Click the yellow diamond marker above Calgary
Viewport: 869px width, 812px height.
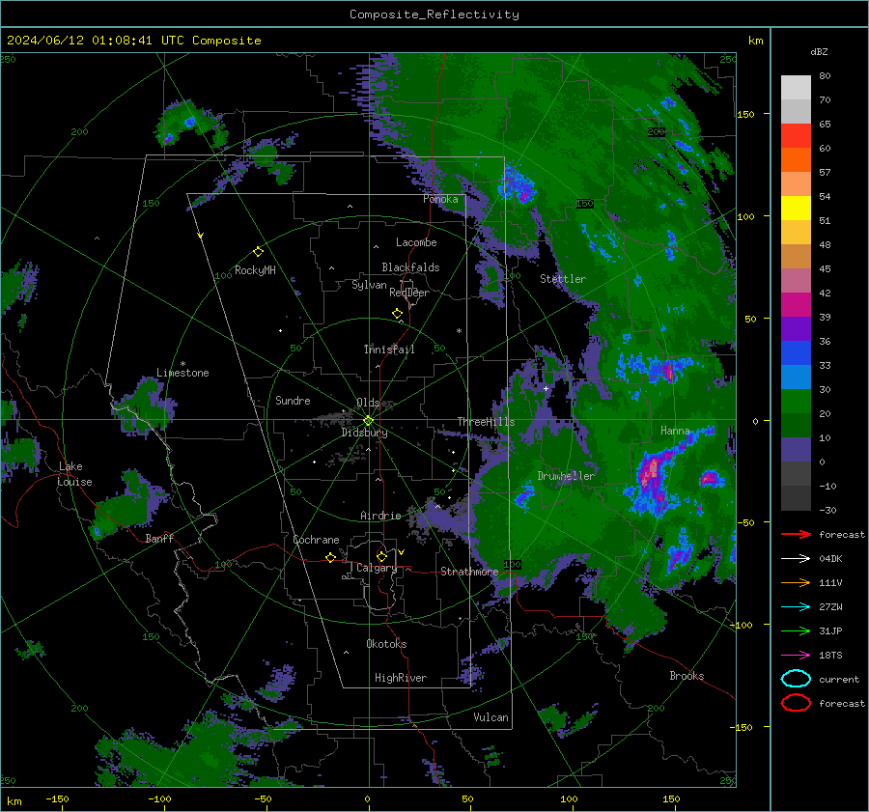click(381, 556)
